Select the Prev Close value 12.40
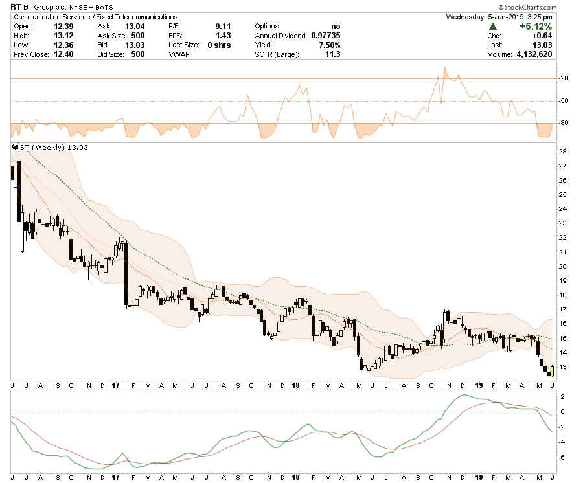583x483 pixels. click(x=63, y=54)
